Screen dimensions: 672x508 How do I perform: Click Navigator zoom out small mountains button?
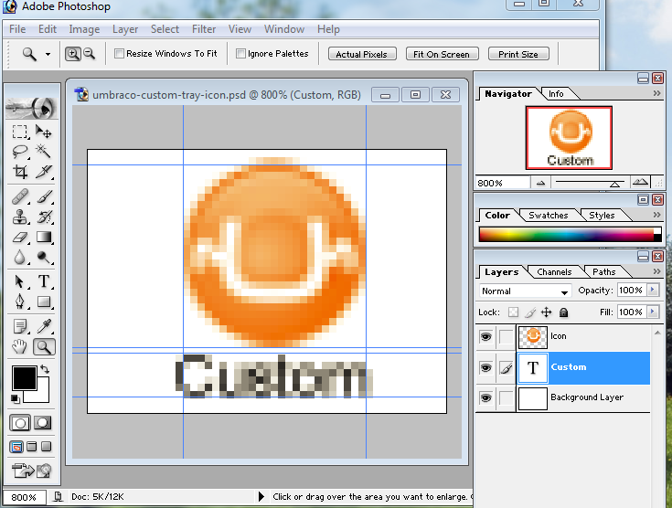tap(540, 183)
